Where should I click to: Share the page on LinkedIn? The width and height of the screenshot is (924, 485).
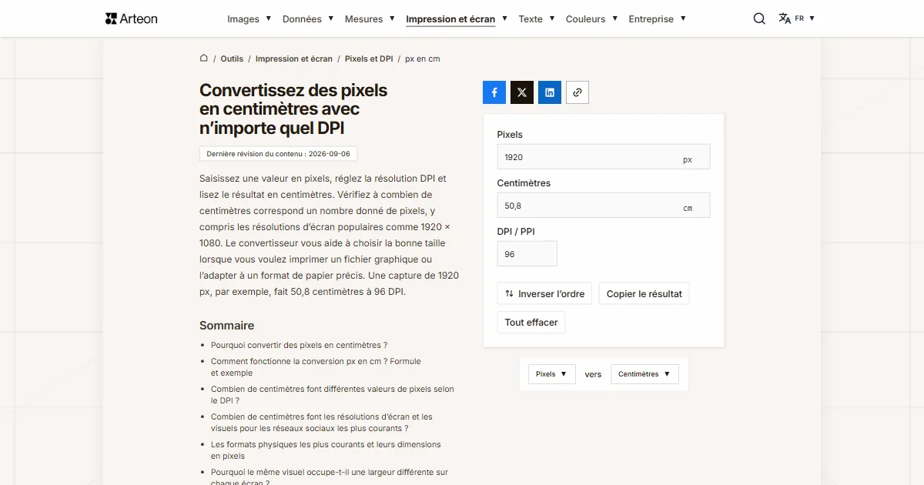(x=550, y=92)
